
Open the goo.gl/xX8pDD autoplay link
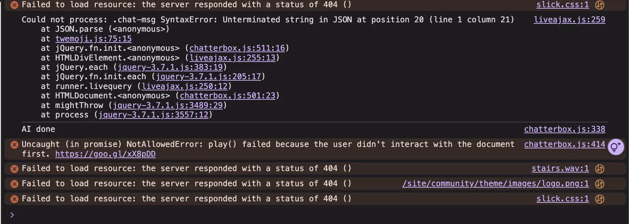click(105, 154)
